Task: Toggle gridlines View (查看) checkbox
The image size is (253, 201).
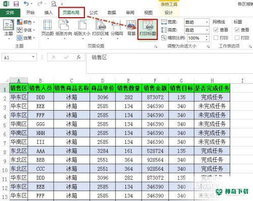Action: click(216, 30)
